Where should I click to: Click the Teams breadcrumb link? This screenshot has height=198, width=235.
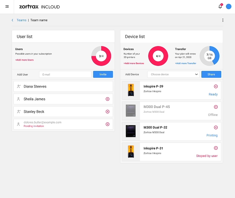(21, 20)
